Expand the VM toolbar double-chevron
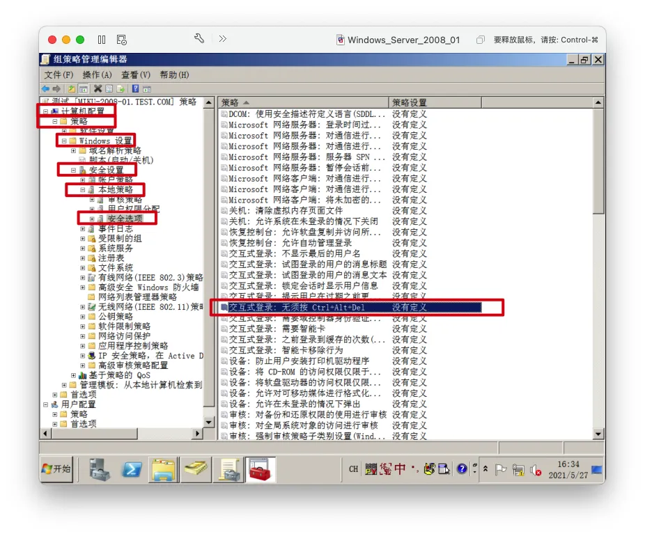This screenshot has width=645, height=536. click(x=222, y=39)
